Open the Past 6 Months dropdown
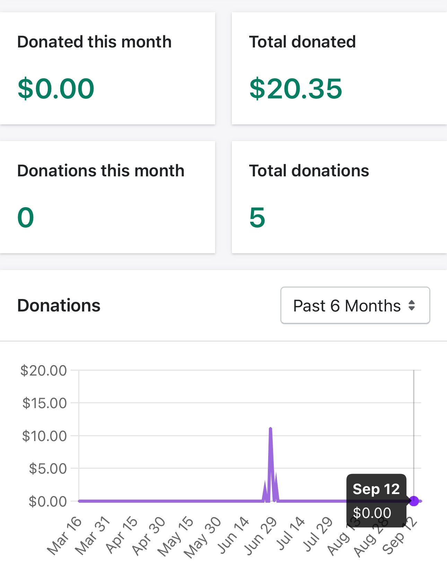 [x=355, y=305]
